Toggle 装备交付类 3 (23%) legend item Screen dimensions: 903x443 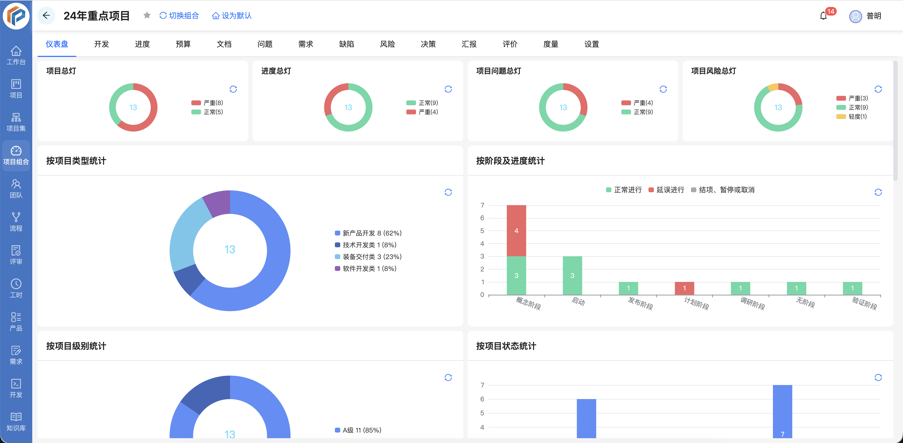[x=368, y=257]
